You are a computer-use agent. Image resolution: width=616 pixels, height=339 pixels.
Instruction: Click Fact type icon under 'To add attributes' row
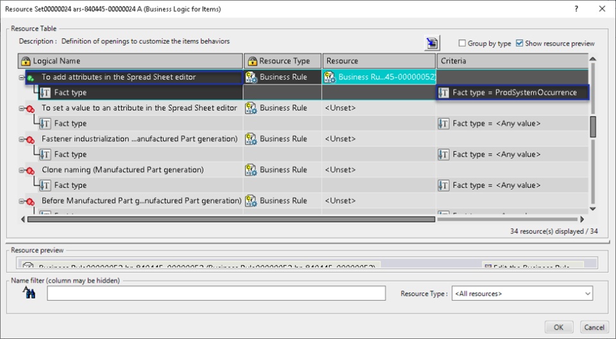click(x=45, y=92)
